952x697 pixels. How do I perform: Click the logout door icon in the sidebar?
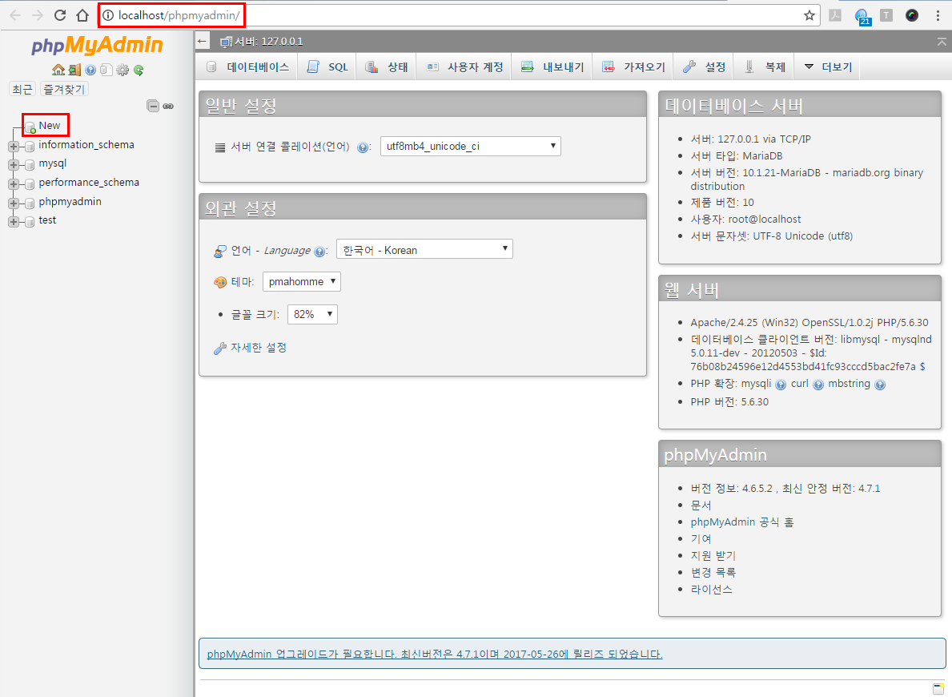74,70
